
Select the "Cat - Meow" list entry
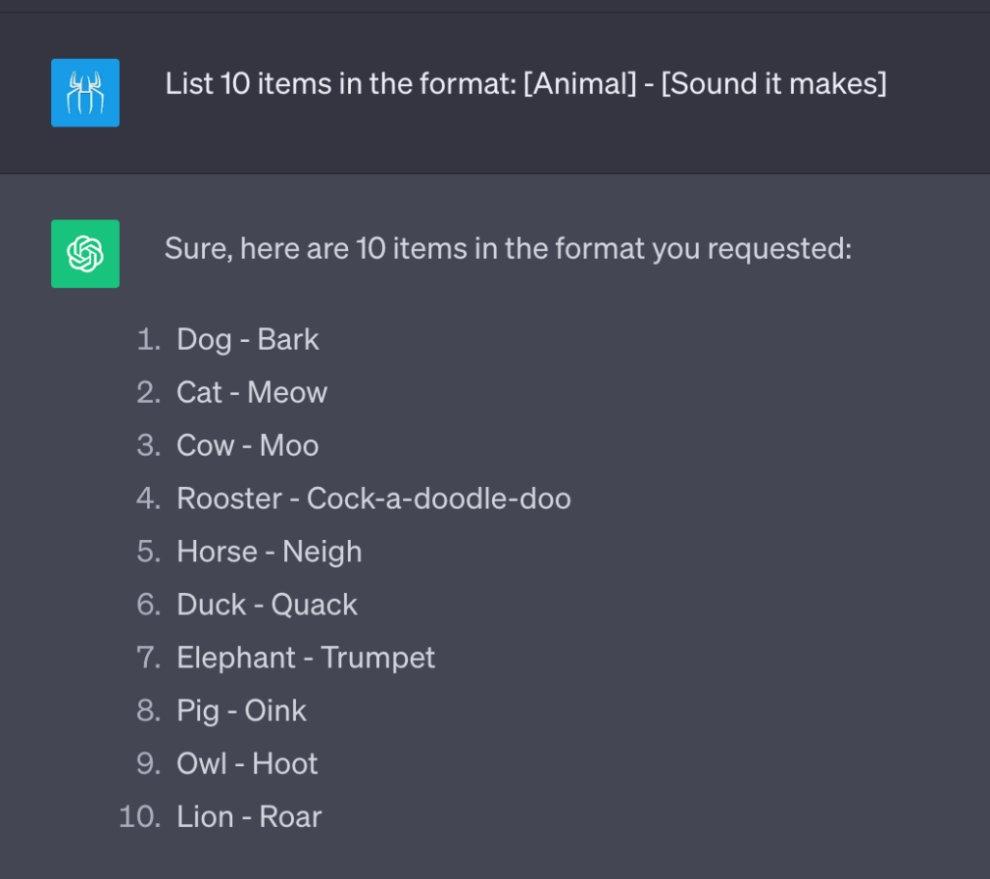251,392
